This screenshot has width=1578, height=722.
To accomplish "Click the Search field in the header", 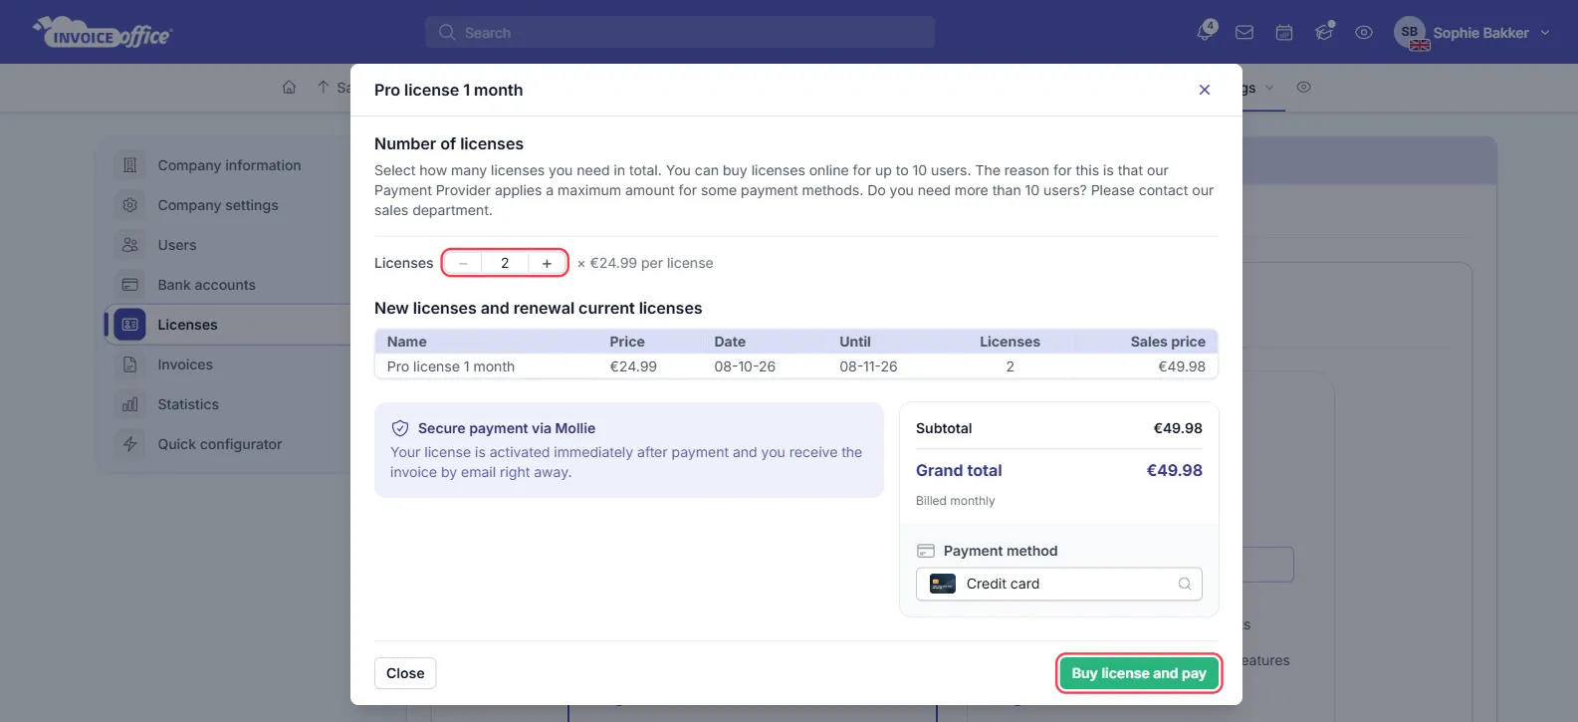I will click(680, 33).
